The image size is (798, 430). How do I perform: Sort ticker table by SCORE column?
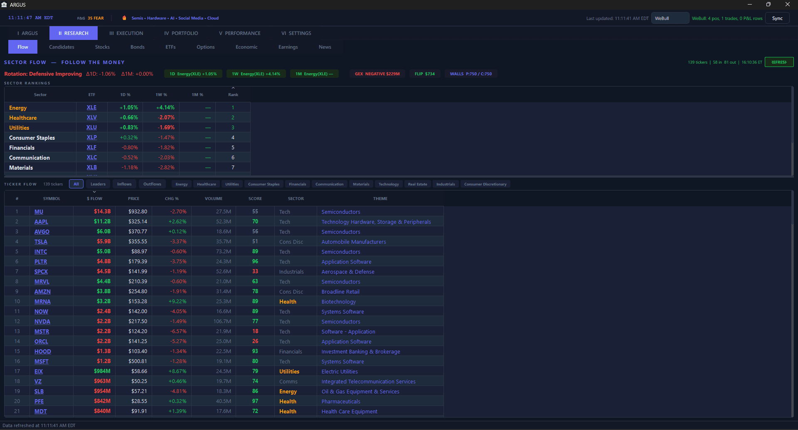tap(255, 199)
